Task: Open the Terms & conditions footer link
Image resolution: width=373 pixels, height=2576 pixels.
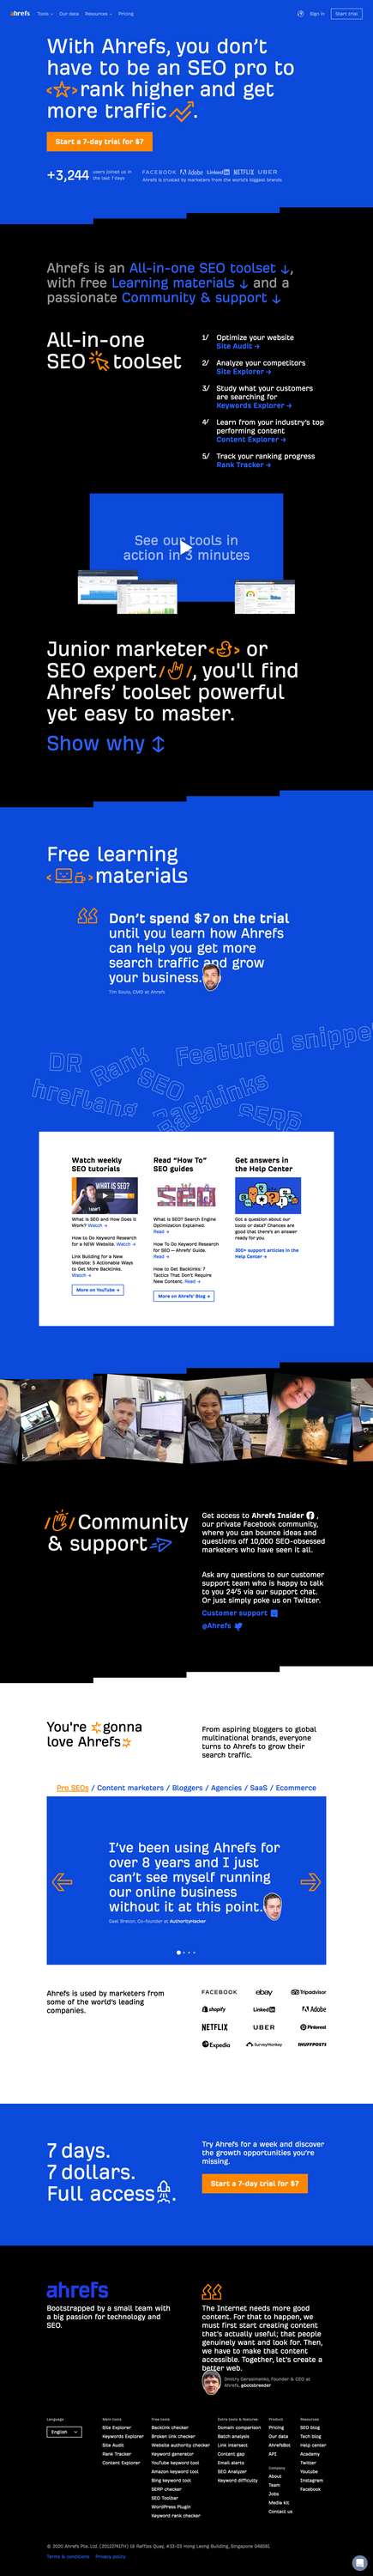Action: 68,2556
